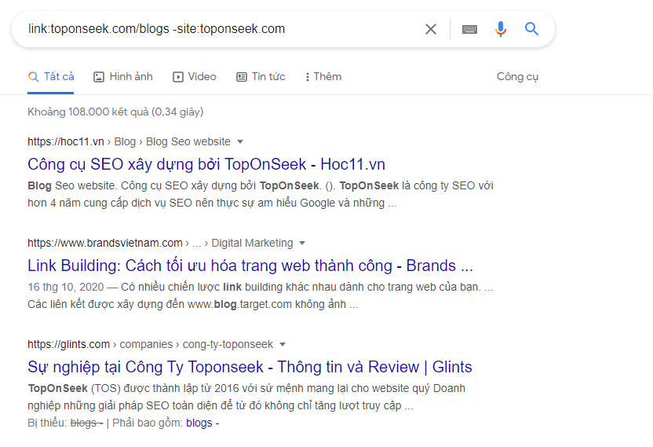653x447 pixels.
Task: Click the hoc11.vn breadcrumb URL
Action: [x=66, y=141]
